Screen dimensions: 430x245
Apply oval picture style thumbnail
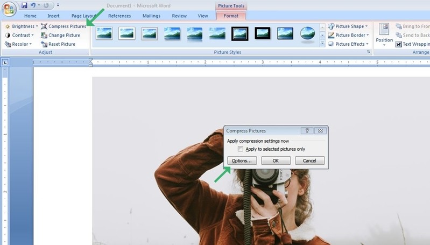(307, 34)
